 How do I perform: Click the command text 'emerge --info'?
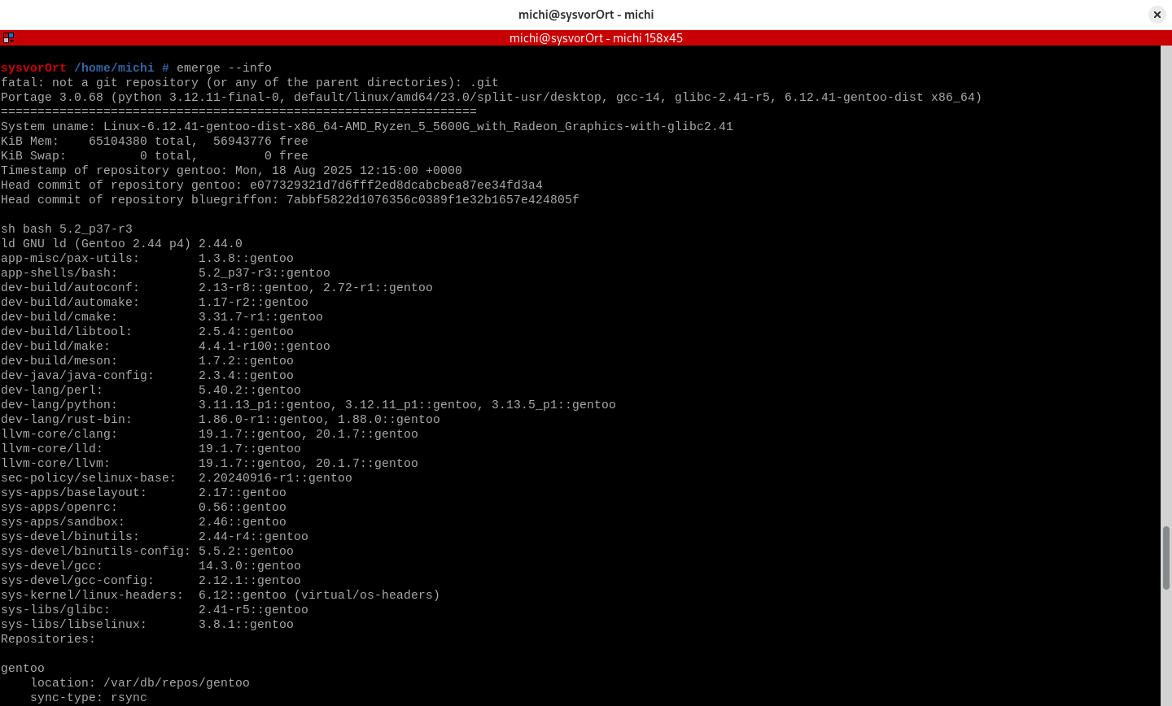click(224, 68)
